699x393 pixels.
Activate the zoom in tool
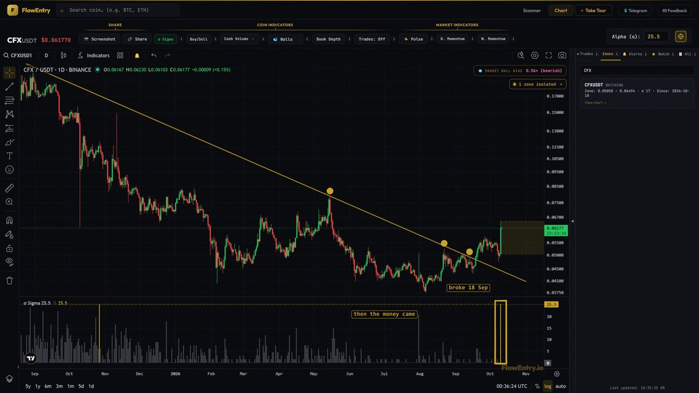[9, 202]
